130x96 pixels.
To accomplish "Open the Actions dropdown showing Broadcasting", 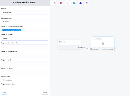I will click(25, 12).
